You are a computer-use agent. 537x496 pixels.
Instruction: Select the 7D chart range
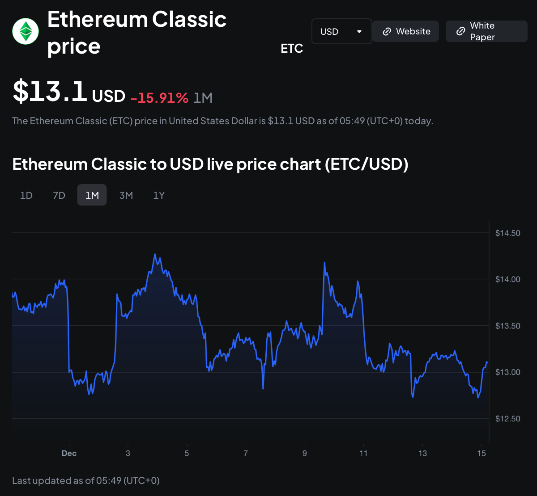[x=59, y=195]
